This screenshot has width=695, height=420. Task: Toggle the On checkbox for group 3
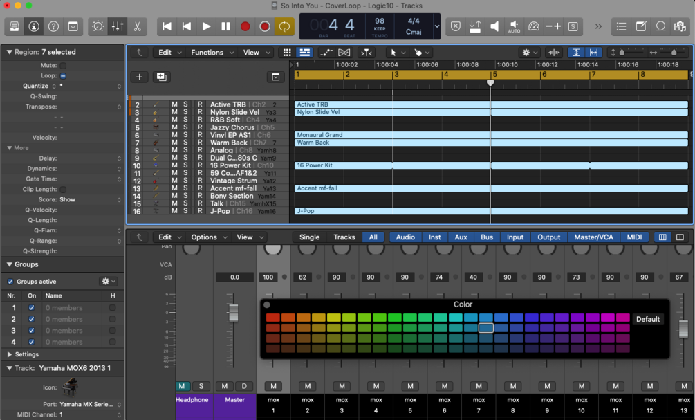pos(32,331)
